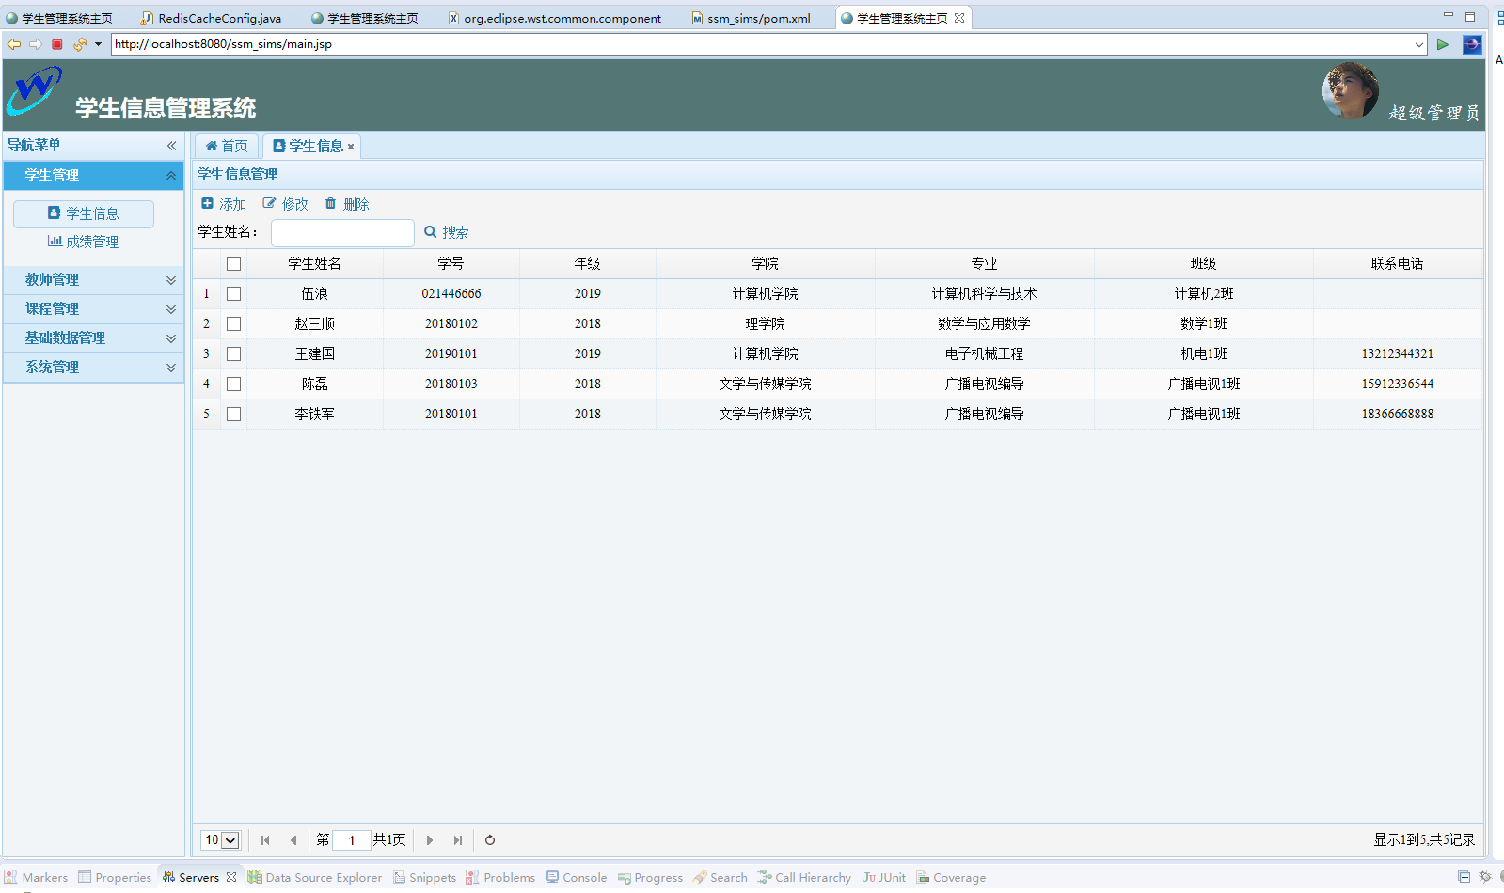This screenshot has width=1504, height=893.
Task: Open the Data Source Explorer view
Action: [x=315, y=877]
